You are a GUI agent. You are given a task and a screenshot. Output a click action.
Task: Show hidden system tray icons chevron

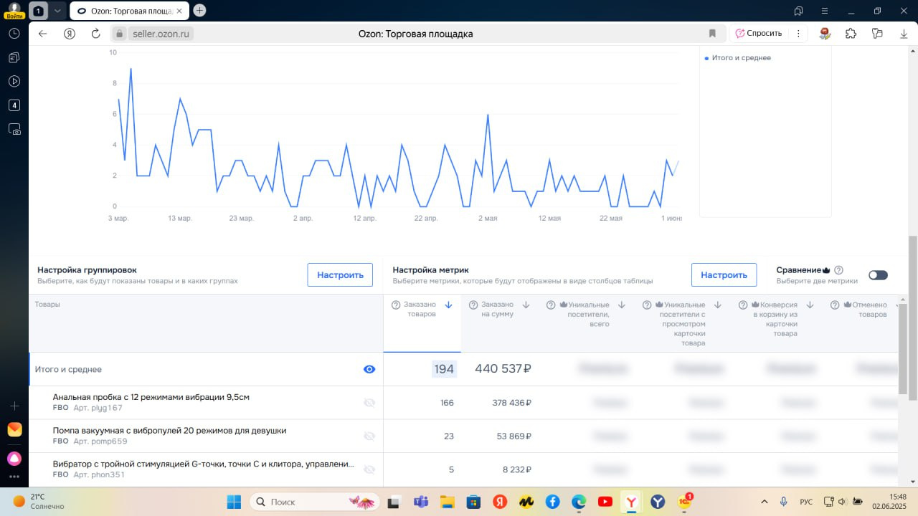coord(764,502)
